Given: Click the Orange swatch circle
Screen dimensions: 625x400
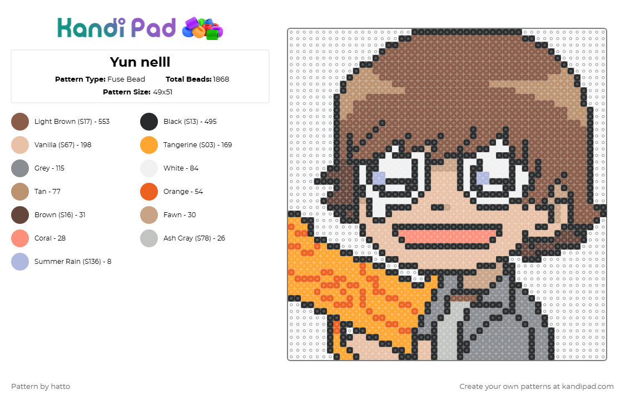Looking at the screenshot, I should click(149, 192).
